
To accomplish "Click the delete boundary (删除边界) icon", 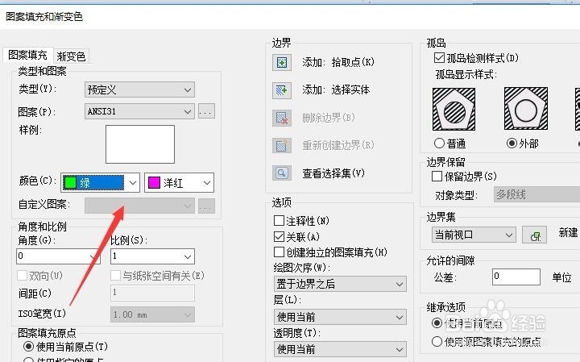I will 282,118.
